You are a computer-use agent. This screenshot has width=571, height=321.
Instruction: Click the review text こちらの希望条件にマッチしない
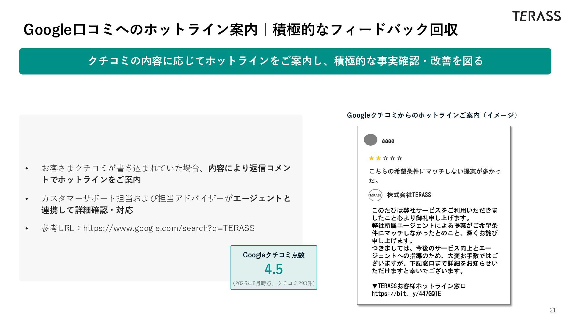click(x=435, y=176)
